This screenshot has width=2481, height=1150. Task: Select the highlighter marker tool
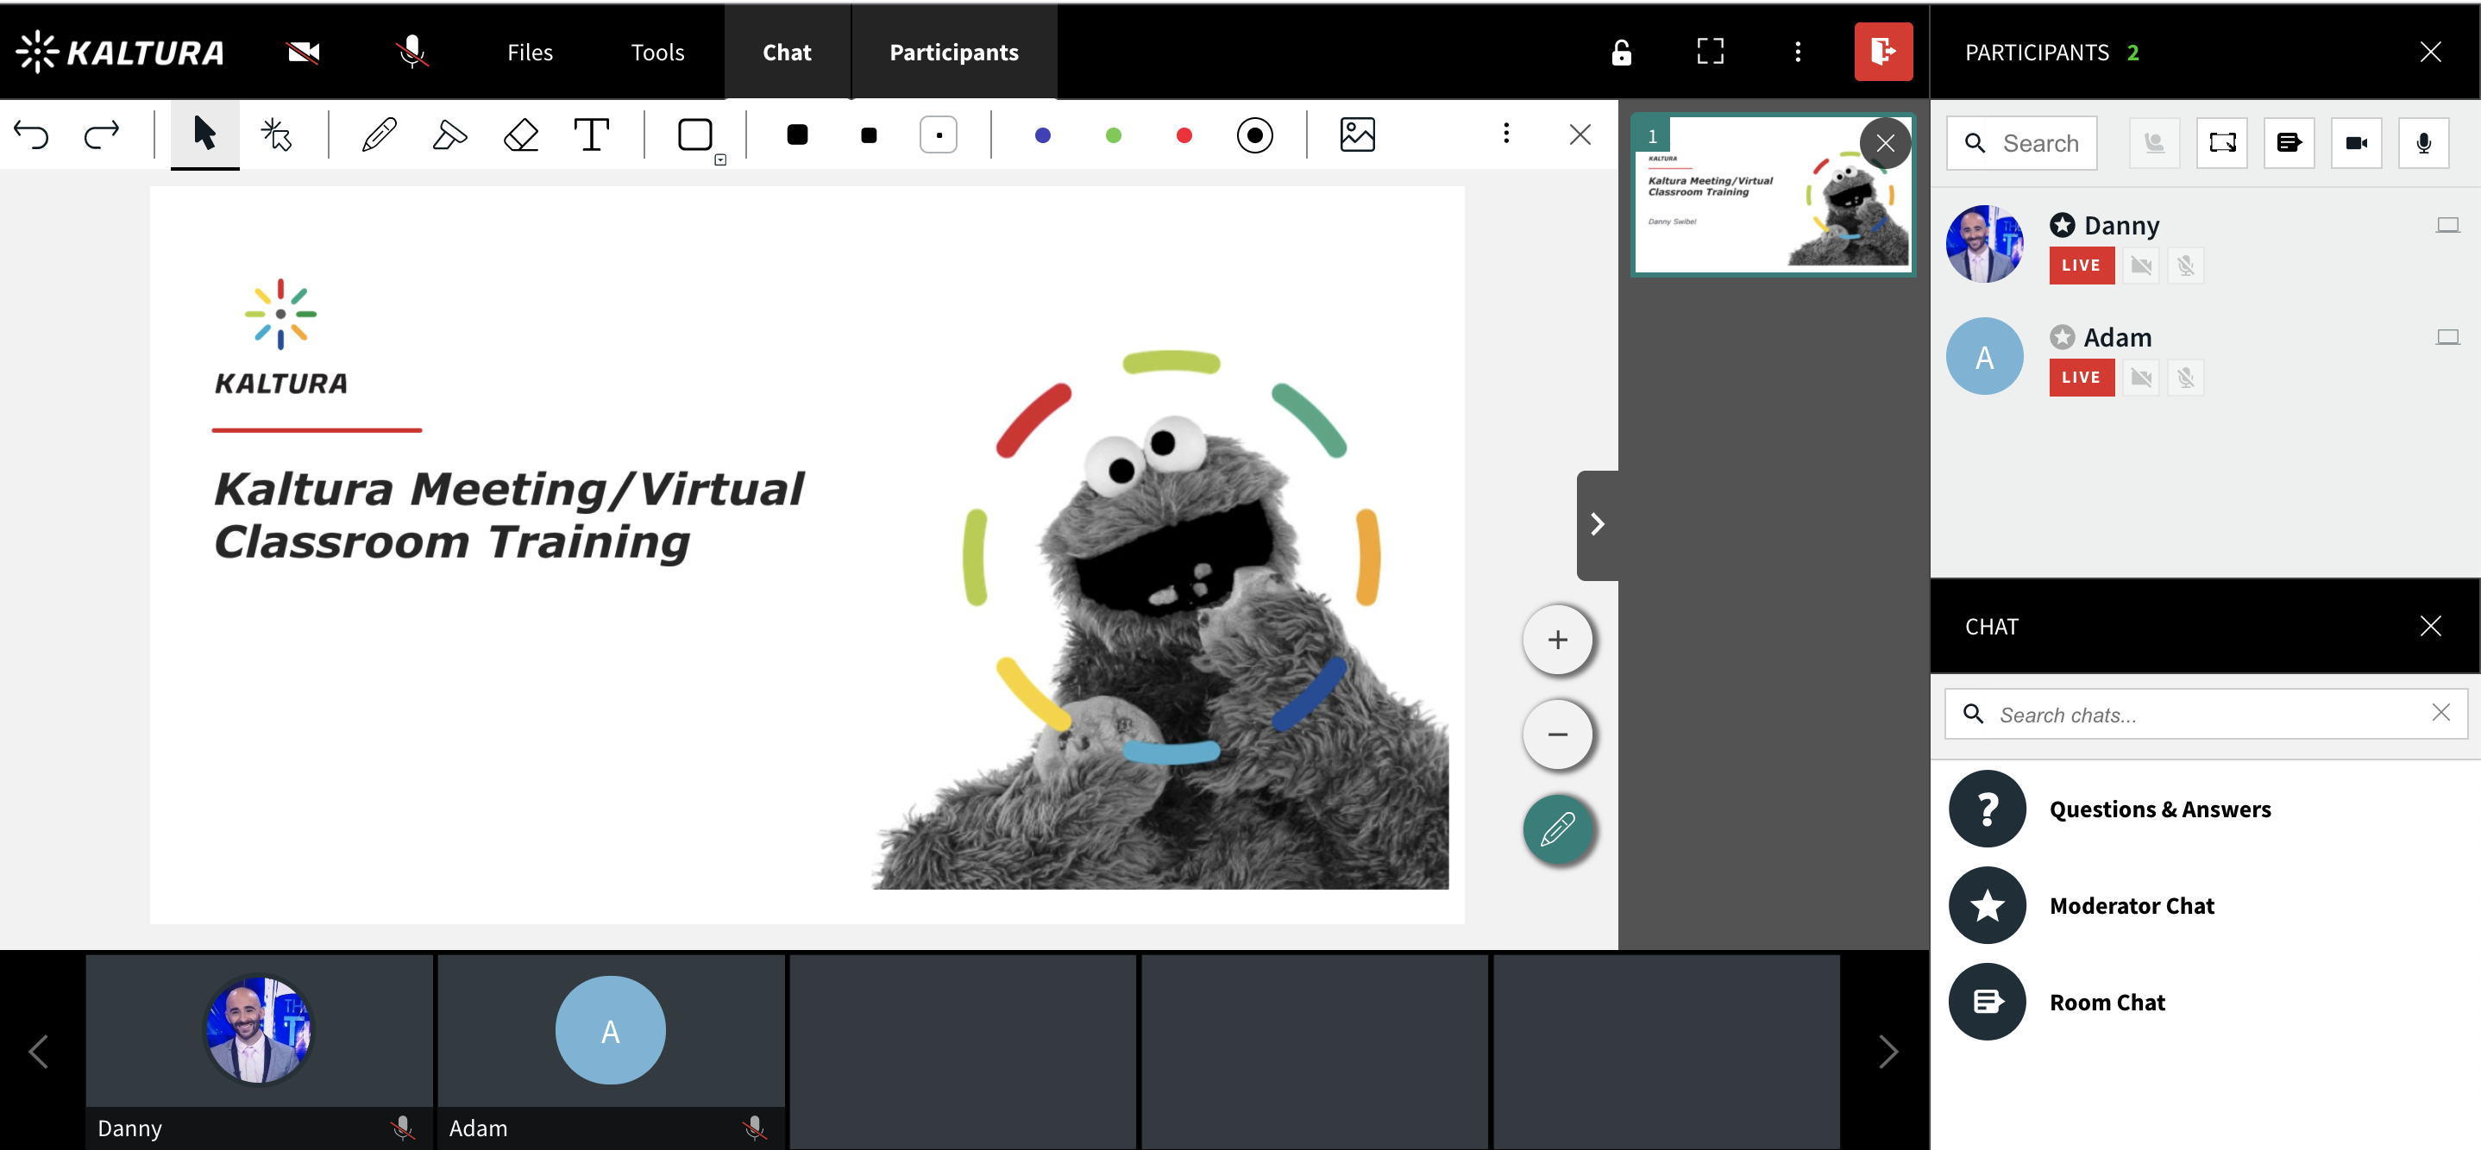[x=449, y=134]
